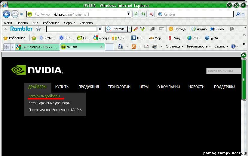Click the Rambler toolbar text input
The width and height of the screenshot is (248, 156).
click(72, 29)
